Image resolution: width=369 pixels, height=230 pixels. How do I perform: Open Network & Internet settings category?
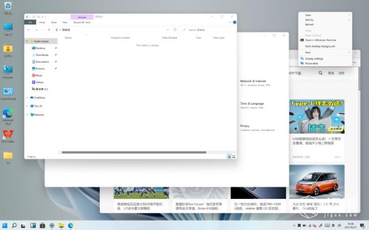[255, 83]
